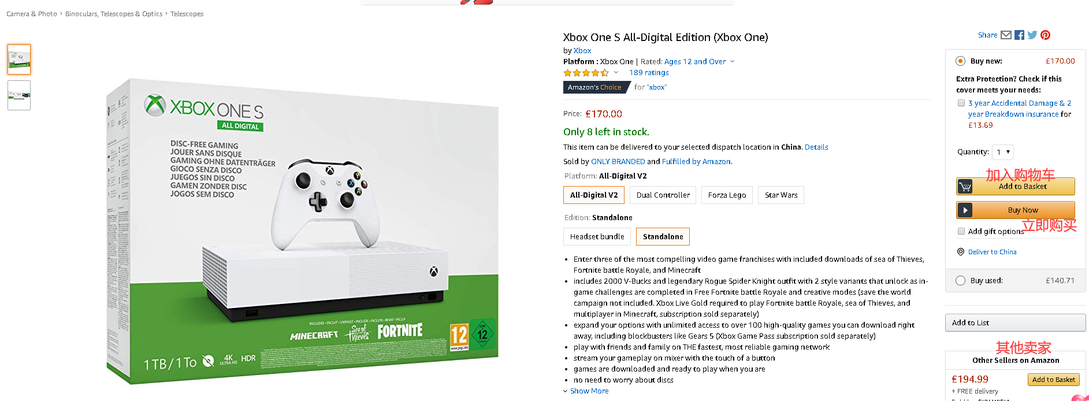Choose the Headset bundle edition
The image size is (1089, 401).
[597, 237]
